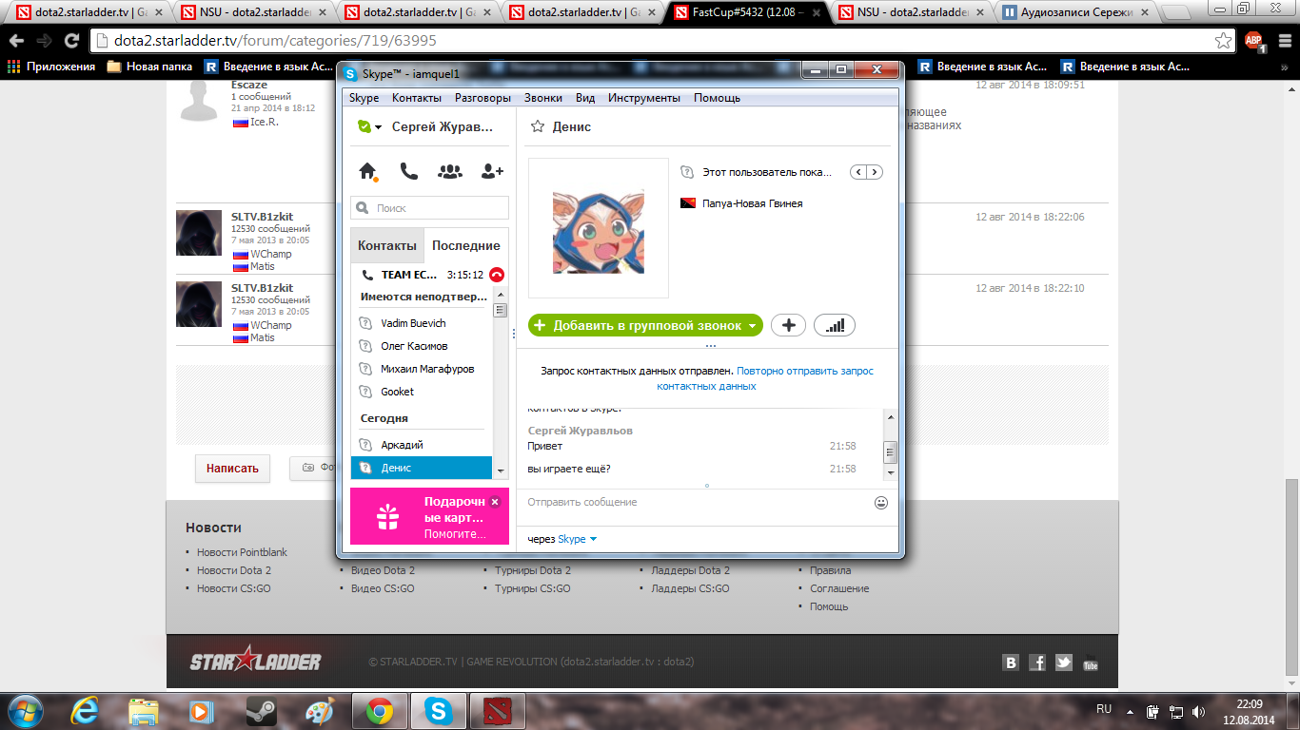Click Chrome's back arrow
The image size is (1300, 730).
click(x=16, y=41)
